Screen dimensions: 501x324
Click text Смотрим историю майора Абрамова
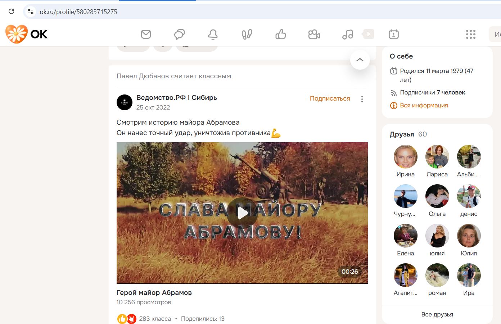coord(178,122)
